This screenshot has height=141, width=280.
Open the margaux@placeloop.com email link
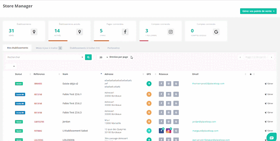[205, 131]
